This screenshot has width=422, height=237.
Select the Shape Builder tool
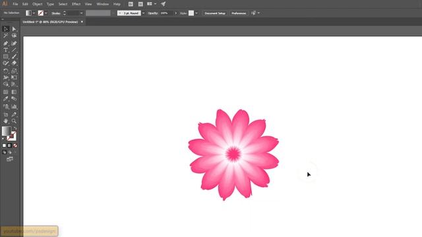(x=6, y=84)
